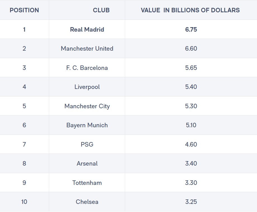The width and height of the screenshot is (257, 212).
Task: Click the Manchester City cell
Action: pyautogui.click(x=87, y=106)
